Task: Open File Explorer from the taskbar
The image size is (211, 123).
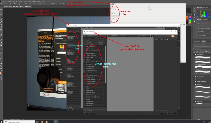Action: [47, 122]
